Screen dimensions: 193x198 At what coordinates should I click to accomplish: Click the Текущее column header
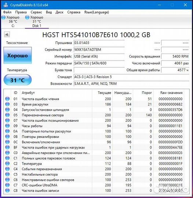click(x=102, y=93)
